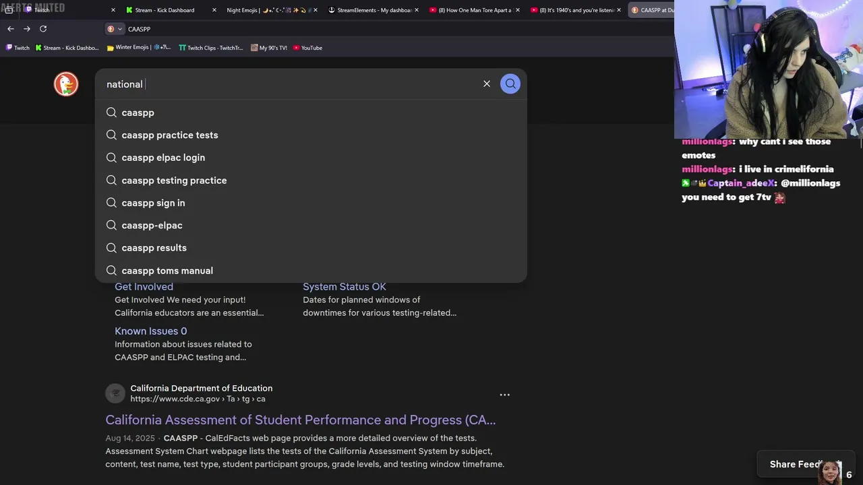The image size is (863, 485).
Task: Select 'caaspp toms manual' suggestion
Action: 311,271
